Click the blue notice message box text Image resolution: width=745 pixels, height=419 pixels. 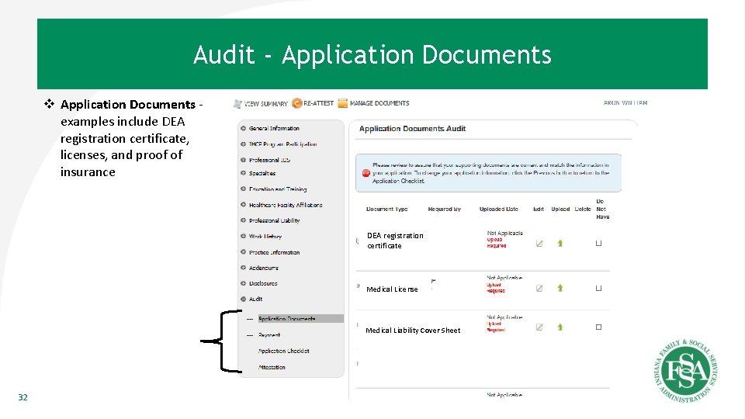490,173
